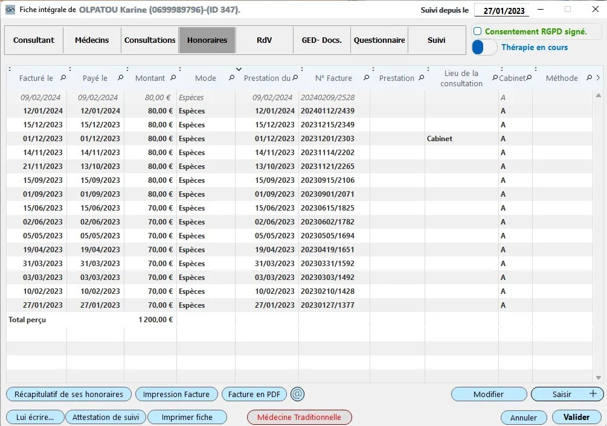This screenshot has height=426, width=607.
Task: Click the @ email icon button
Action: [x=297, y=394]
